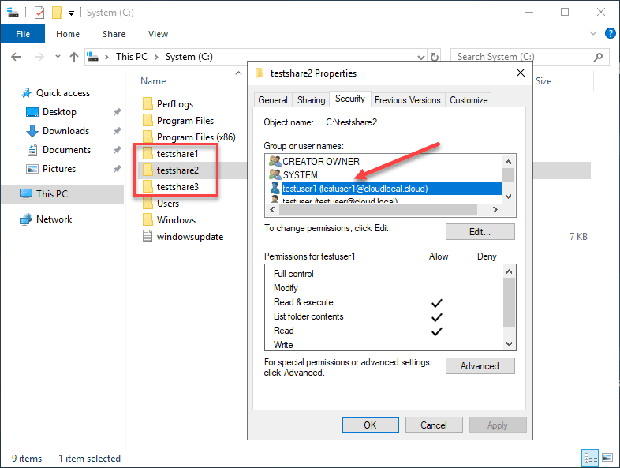The width and height of the screenshot is (620, 468).
Task: Click the windowsupdate file icon
Action: 147,237
